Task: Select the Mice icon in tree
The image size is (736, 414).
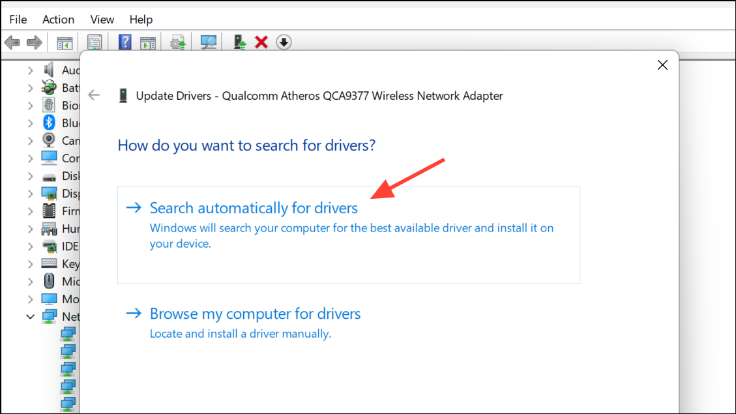Action: coord(49,281)
